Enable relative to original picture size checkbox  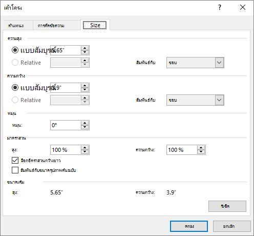click(15, 170)
